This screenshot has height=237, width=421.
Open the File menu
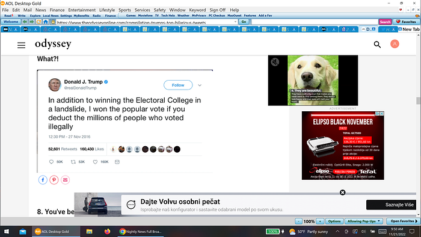5,10
